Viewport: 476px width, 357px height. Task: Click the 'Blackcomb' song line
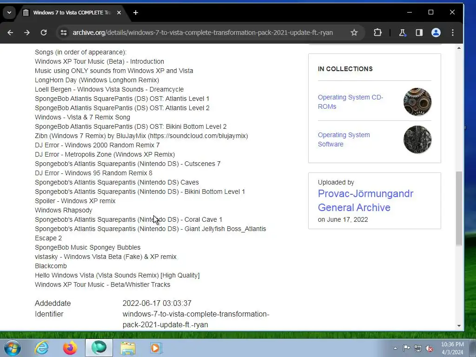[51, 266]
